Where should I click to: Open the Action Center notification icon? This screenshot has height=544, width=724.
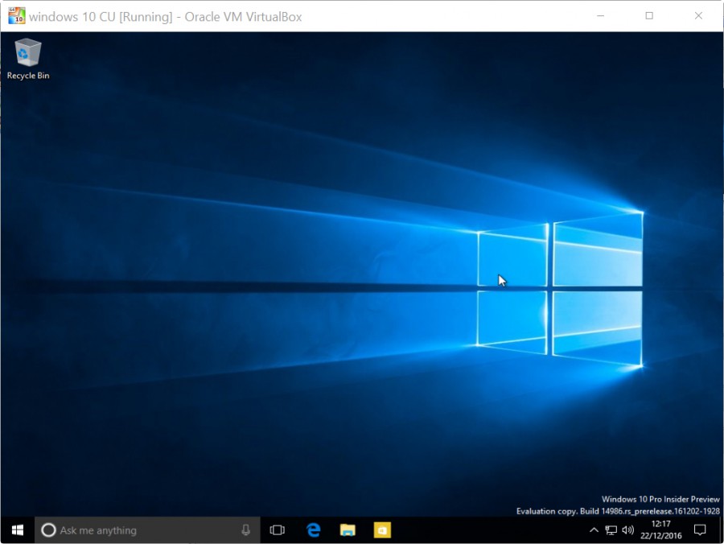(699, 530)
